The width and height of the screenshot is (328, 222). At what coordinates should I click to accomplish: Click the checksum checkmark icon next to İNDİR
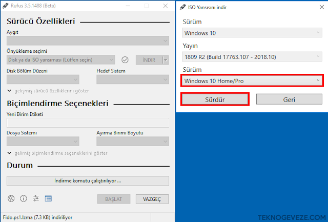point(125,60)
